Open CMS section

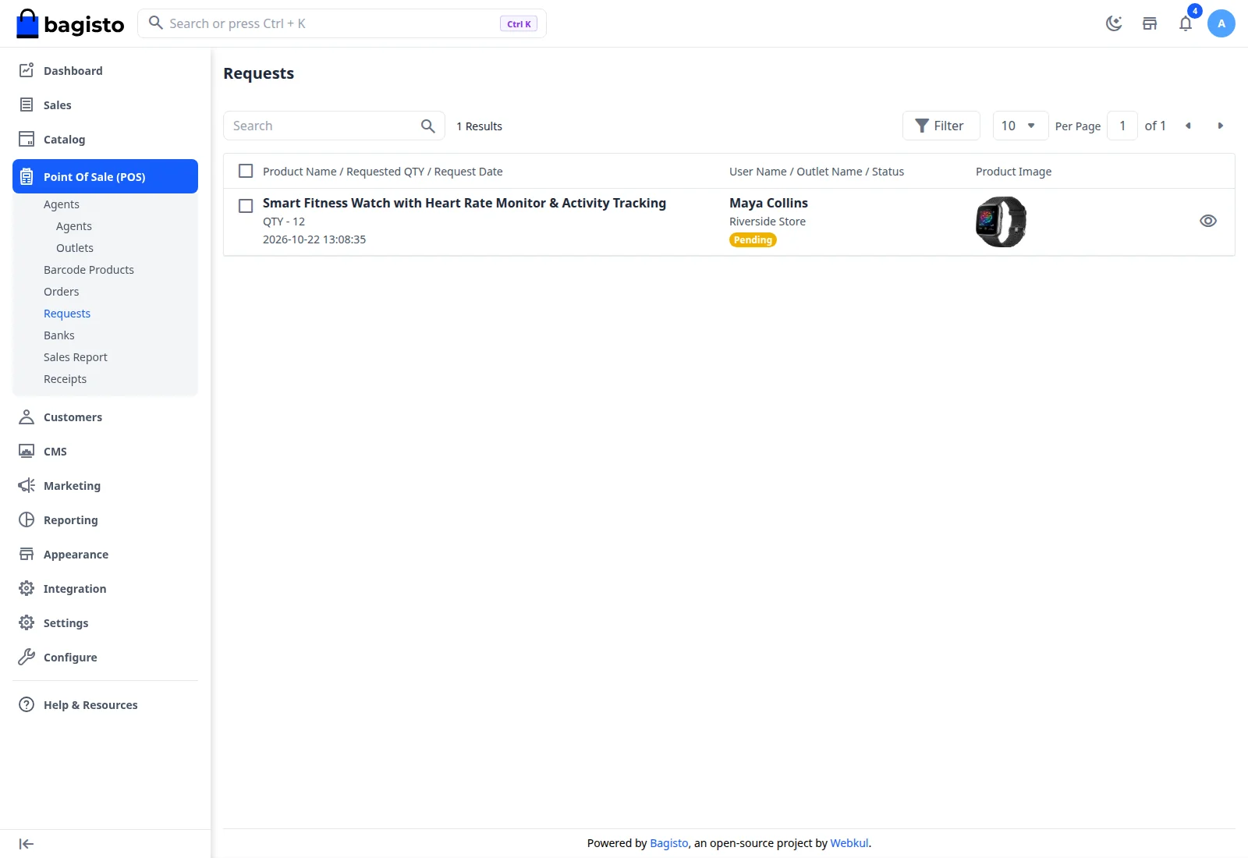[x=105, y=452]
